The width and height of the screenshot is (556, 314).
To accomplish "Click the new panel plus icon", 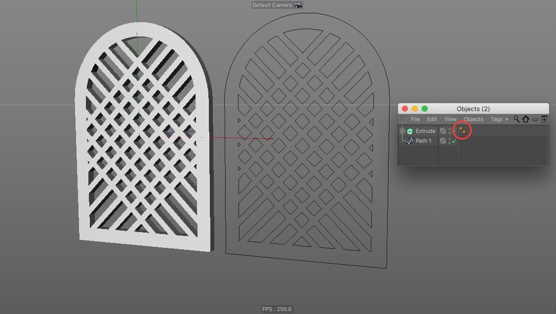I will [x=544, y=119].
